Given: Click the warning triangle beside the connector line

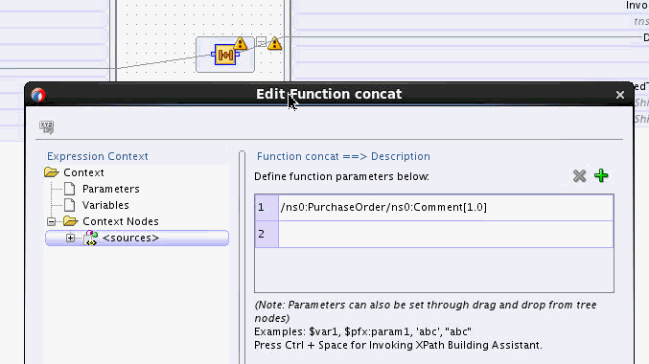Looking at the screenshot, I should [x=275, y=43].
